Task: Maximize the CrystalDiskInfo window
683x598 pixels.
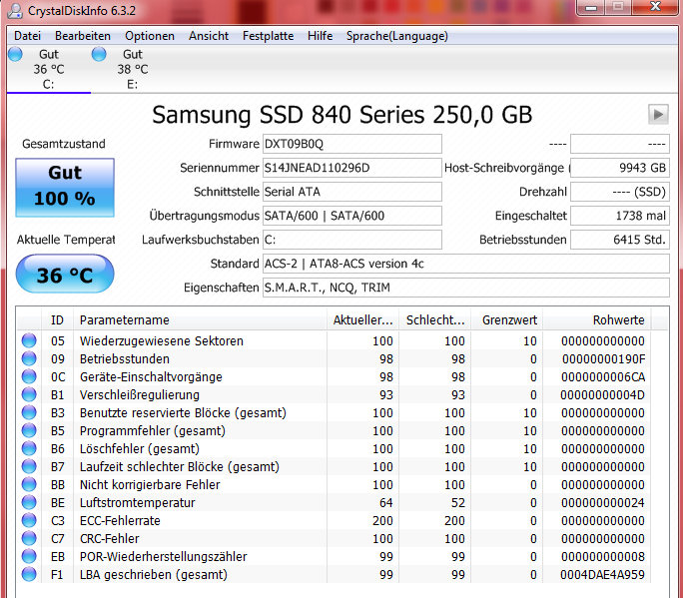Action: coord(618,7)
